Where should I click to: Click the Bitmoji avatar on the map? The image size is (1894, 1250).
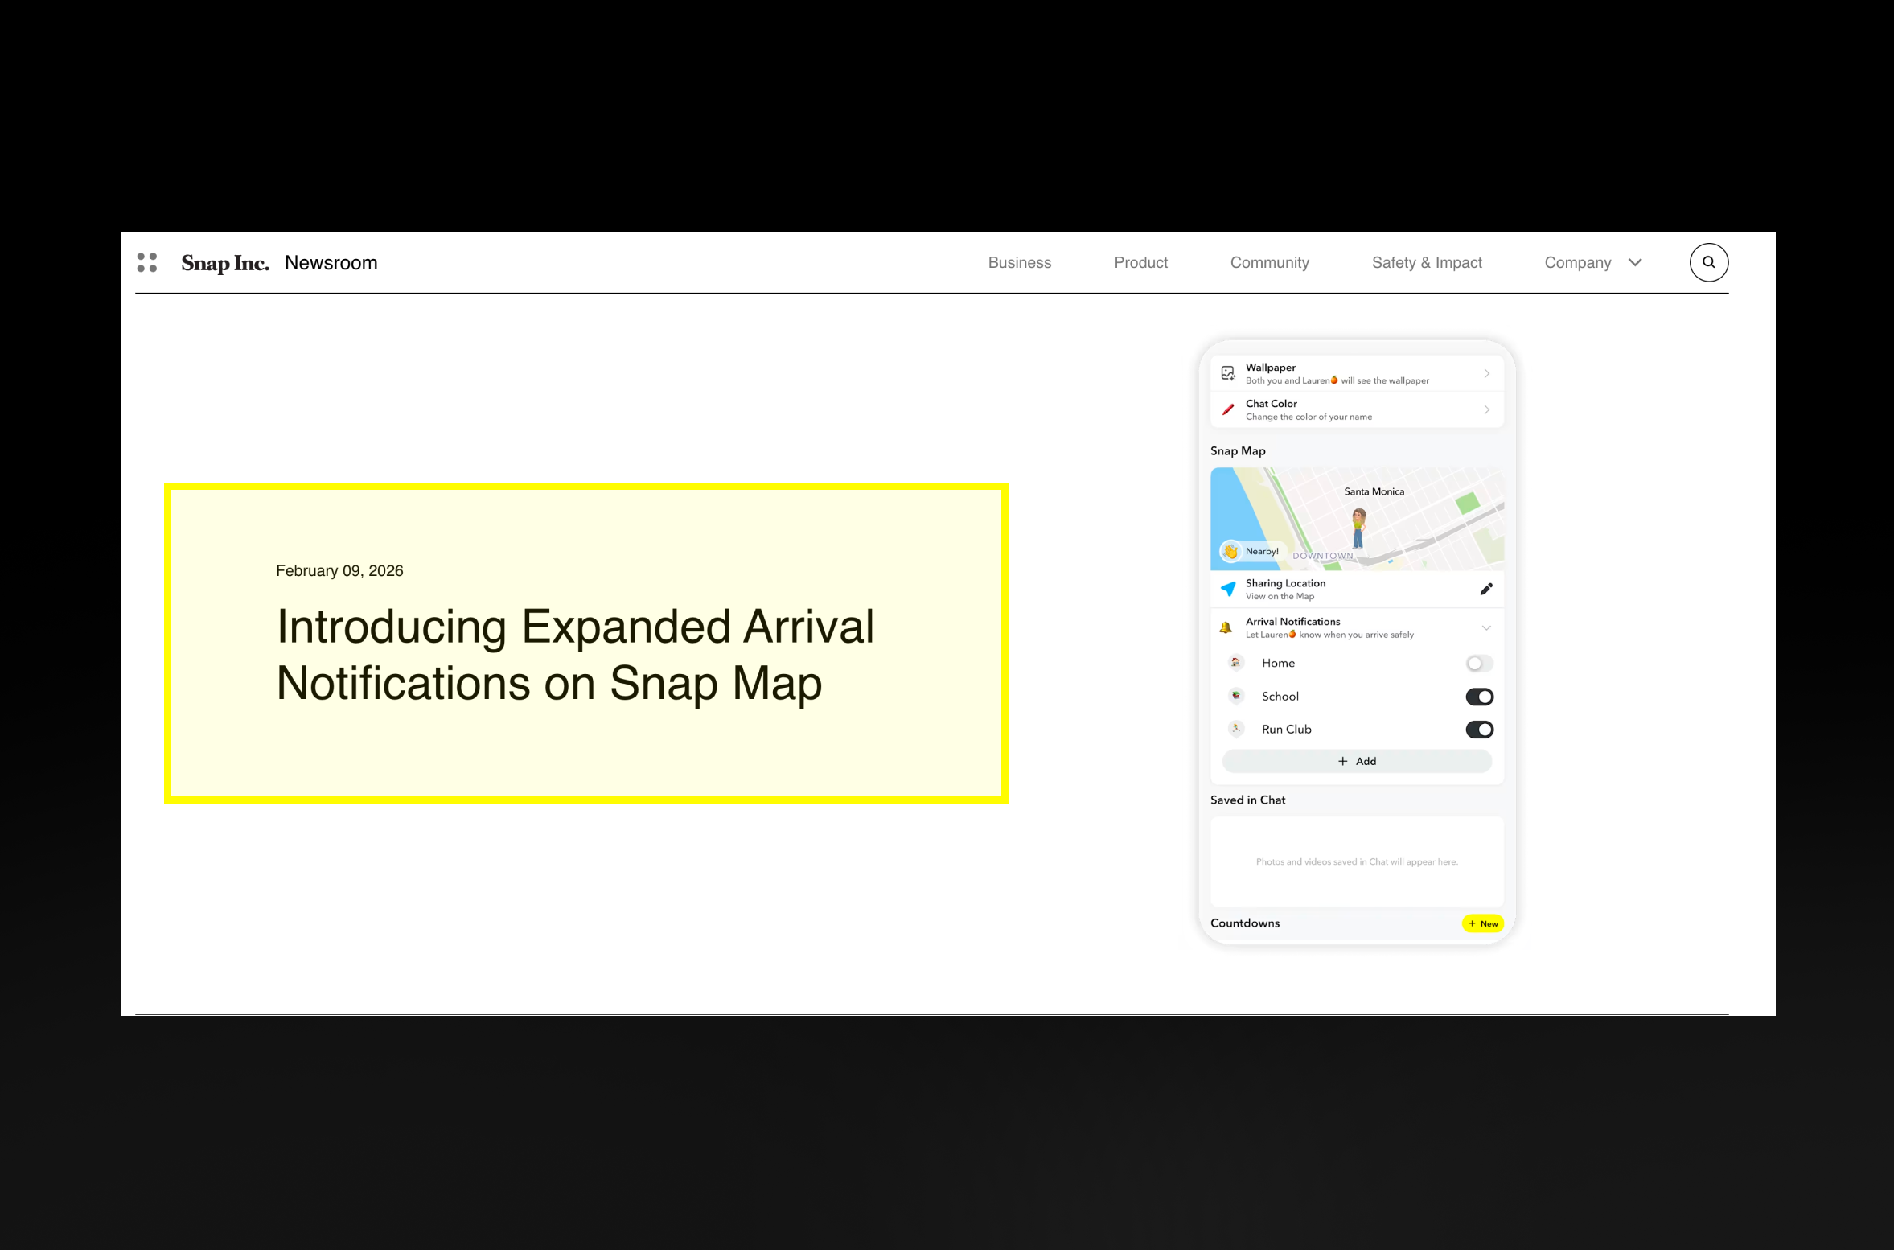pos(1358,528)
